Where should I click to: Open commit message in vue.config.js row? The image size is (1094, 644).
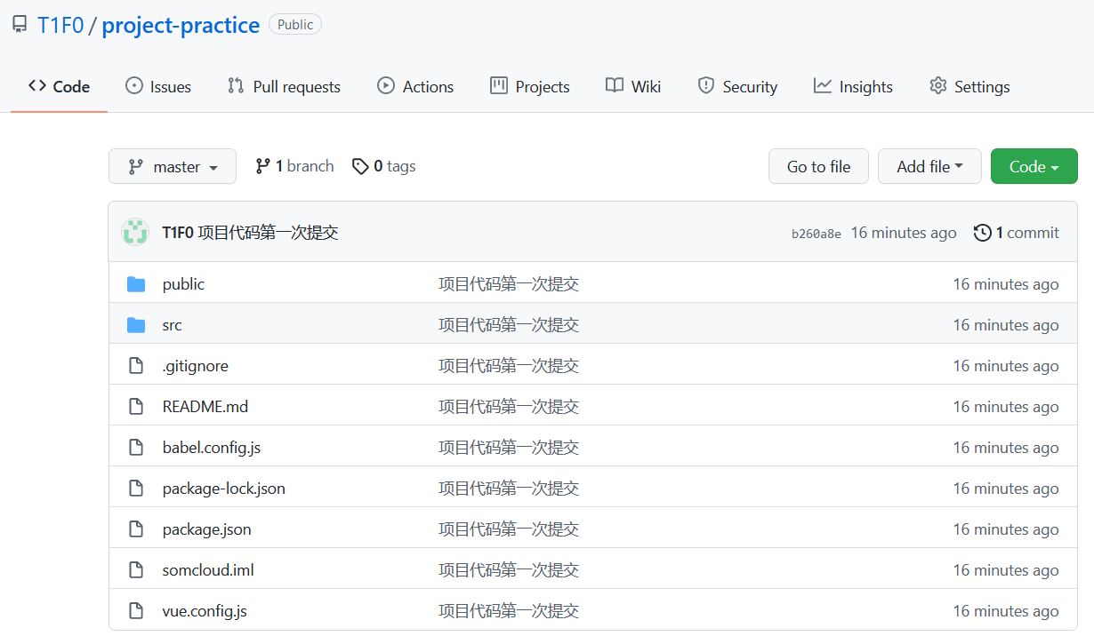(509, 611)
